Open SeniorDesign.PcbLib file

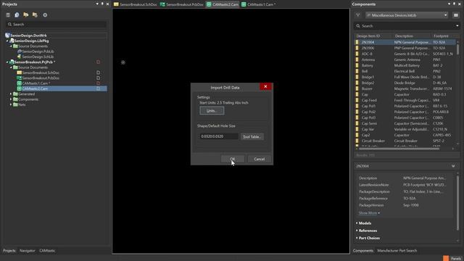38,51
